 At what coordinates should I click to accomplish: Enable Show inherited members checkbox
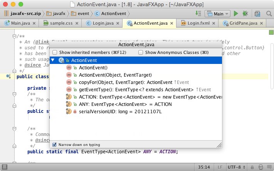click(x=55, y=52)
